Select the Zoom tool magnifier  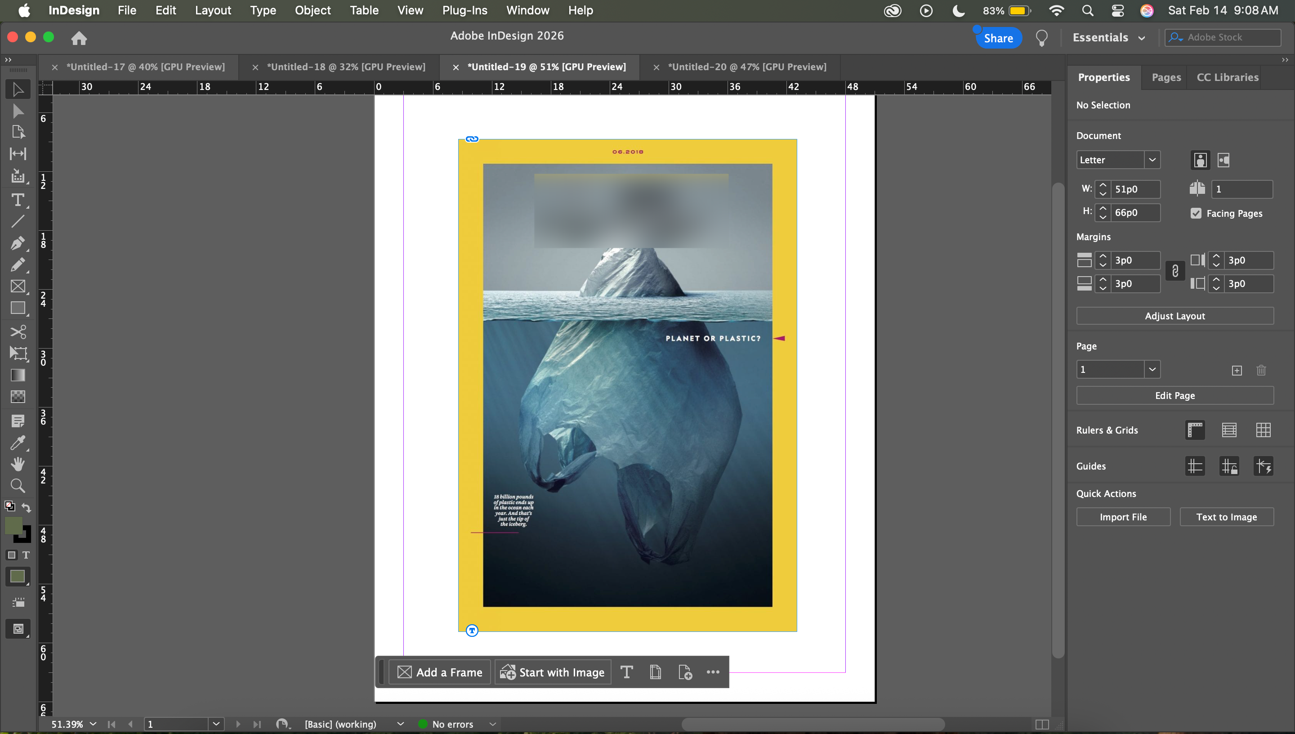point(18,485)
